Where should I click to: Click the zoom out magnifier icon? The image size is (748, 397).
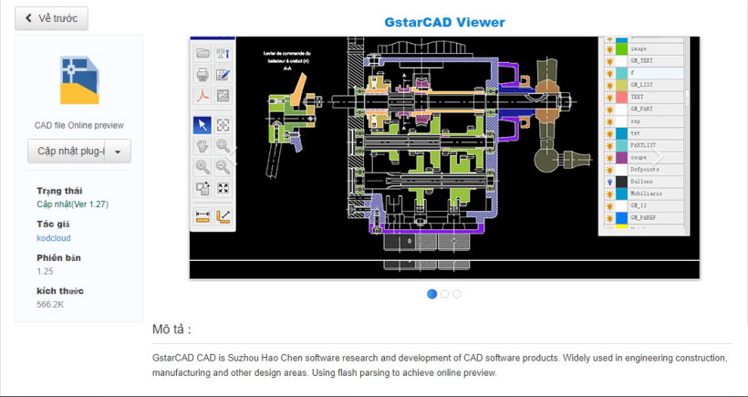[x=223, y=167]
